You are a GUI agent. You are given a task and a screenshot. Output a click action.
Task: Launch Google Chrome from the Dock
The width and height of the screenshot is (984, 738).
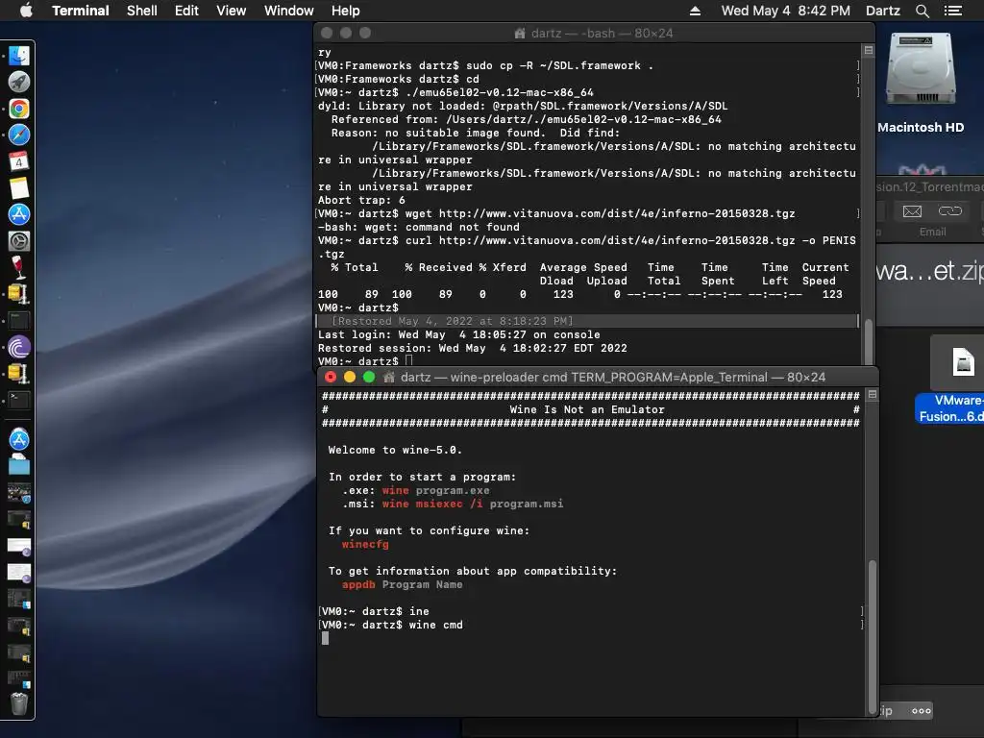pos(19,109)
